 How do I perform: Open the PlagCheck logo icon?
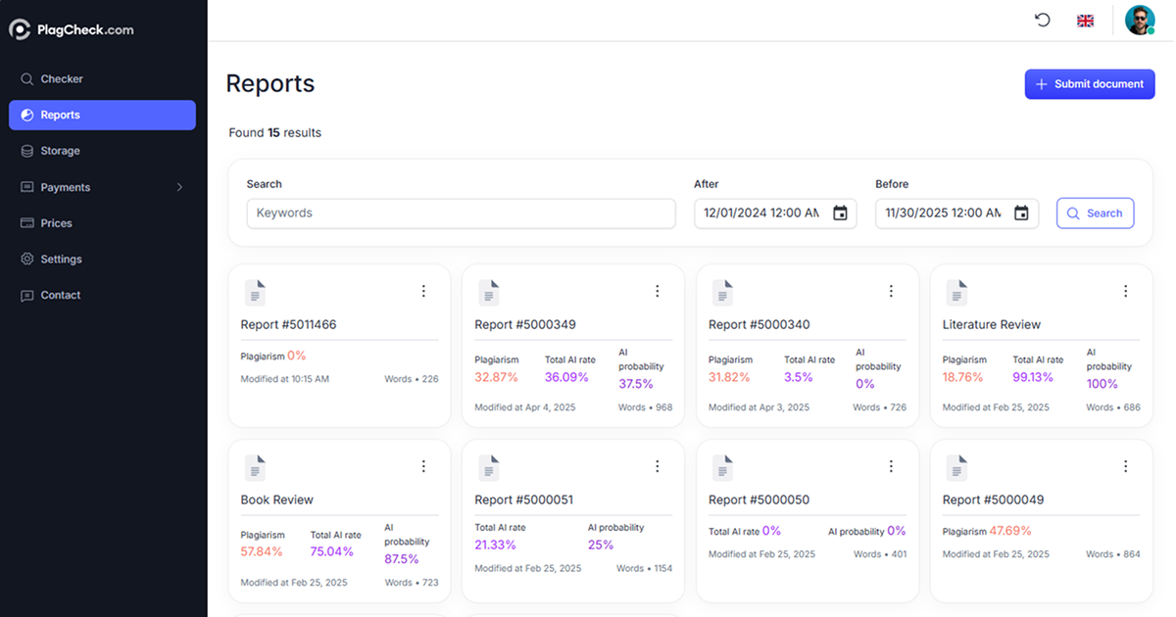click(x=20, y=29)
